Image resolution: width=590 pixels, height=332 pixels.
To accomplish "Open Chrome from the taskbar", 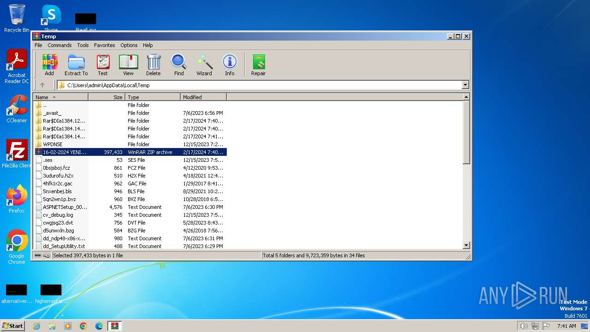I will pyautogui.click(x=83, y=326).
